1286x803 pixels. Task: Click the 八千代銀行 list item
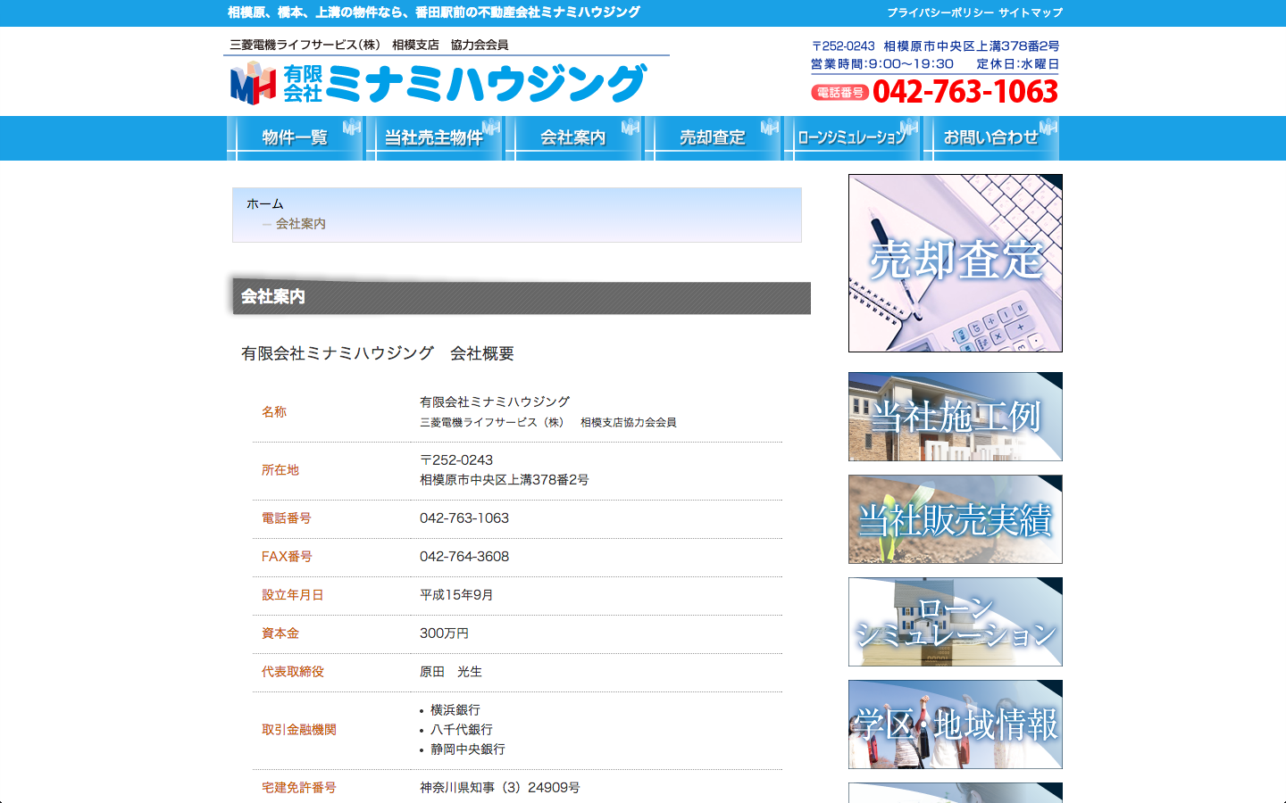[x=462, y=730]
